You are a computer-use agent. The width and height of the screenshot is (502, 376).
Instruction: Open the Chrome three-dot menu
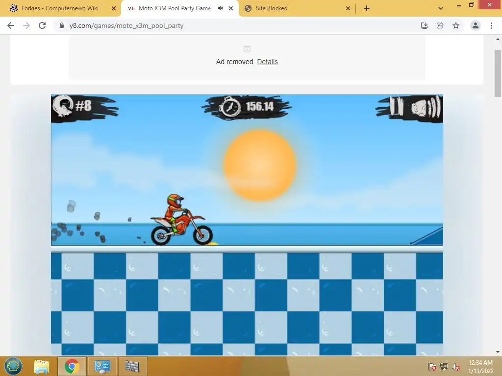click(x=491, y=25)
